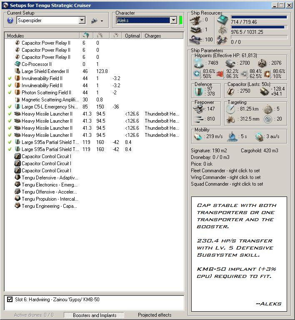Image resolution: width=295 pixels, height=320 pixels.
Task: Click the drone bandwidth icon beside 0 / 0
Action: coord(222,40)
